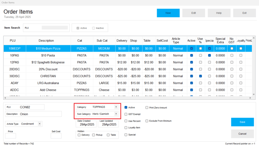Open the Category dropdown
Image resolution: width=259 pixels, height=145 pixels.
tap(116, 107)
